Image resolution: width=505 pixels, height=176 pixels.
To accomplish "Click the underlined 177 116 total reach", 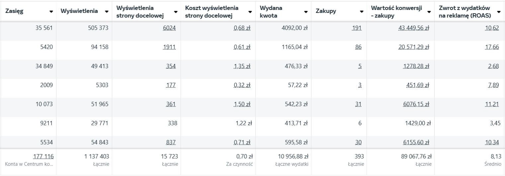I will point(43,156).
